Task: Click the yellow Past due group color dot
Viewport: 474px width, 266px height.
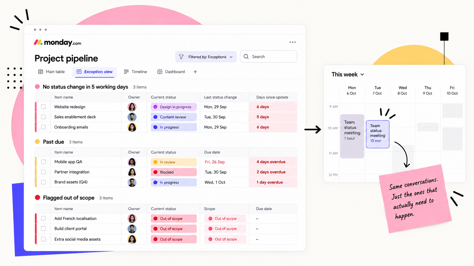Action: click(37, 142)
